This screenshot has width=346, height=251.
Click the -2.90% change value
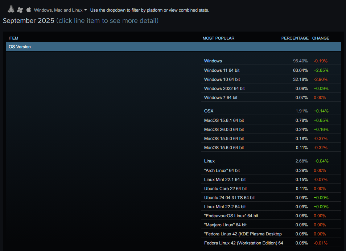tap(320, 79)
